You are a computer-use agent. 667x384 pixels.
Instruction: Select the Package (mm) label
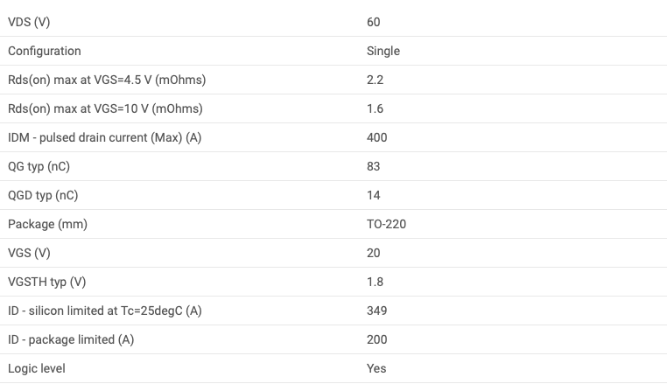[x=47, y=224]
